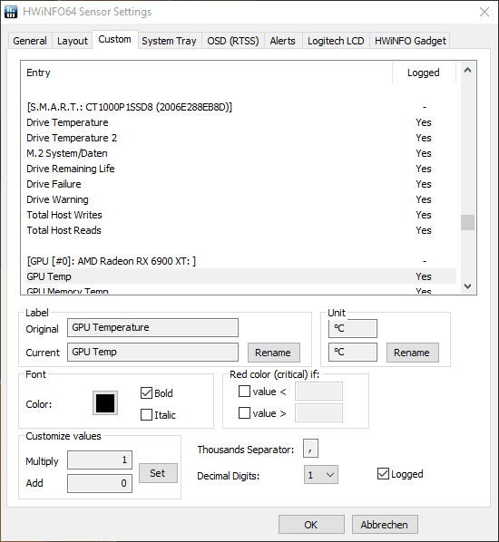Click the Abbrechen cancel button
The width and height of the screenshot is (499, 542).
(x=385, y=525)
